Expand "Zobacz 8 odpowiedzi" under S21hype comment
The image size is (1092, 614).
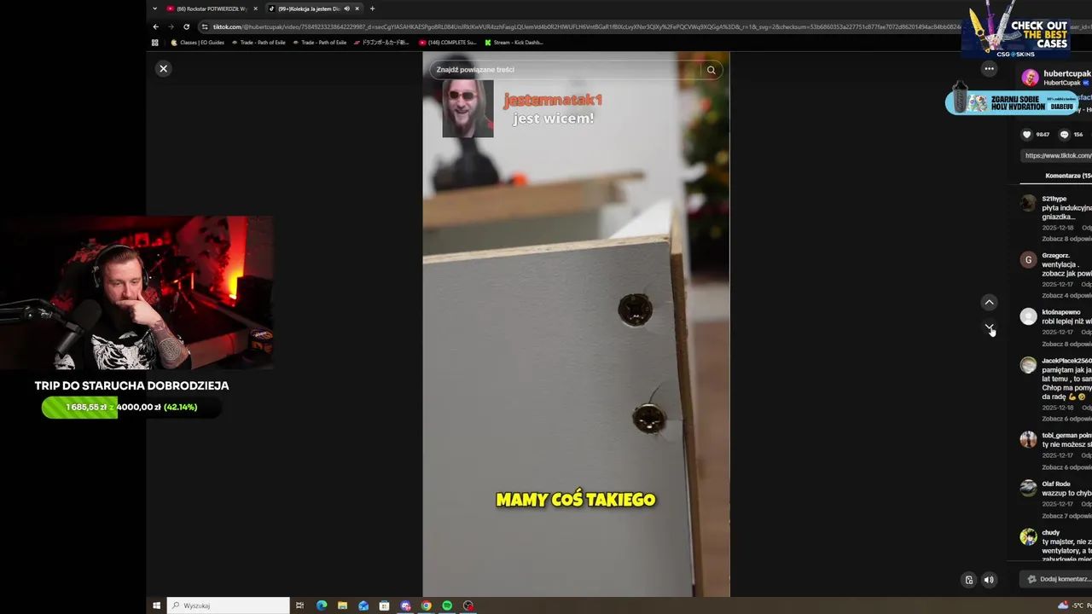tap(1066, 239)
